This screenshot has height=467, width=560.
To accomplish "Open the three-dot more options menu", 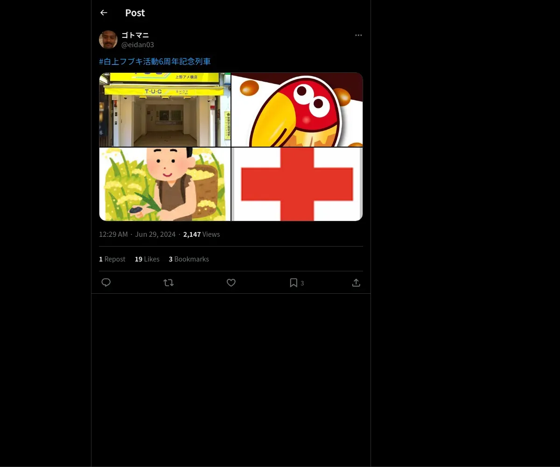I will tap(358, 35).
